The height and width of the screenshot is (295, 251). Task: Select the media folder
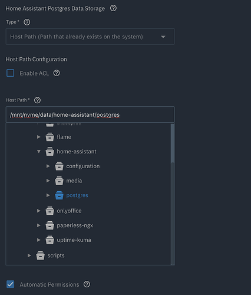[x=74, y=181]
